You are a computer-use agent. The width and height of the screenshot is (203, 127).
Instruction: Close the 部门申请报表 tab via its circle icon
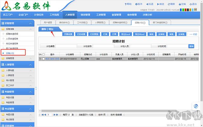tap(166, 23)
